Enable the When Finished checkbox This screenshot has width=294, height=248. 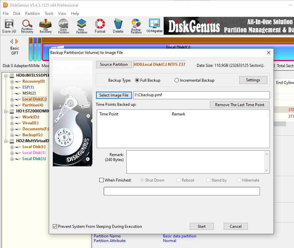[102, 180]
